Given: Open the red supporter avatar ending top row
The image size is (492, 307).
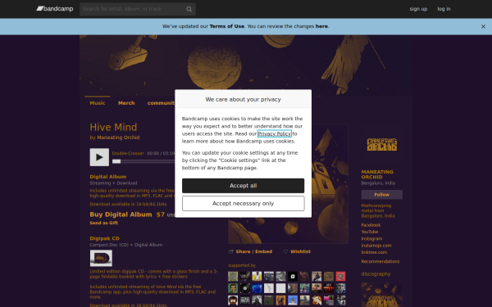Looking at the screenshot, I should tap(340, 277).
